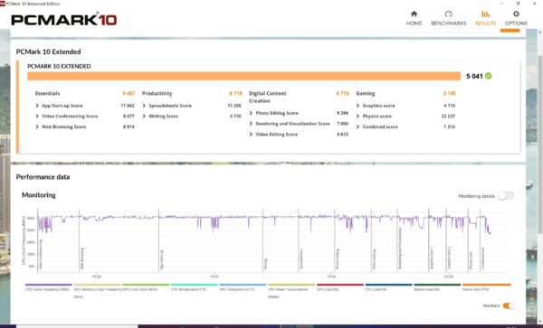
Task: Open the Options gear tab
Action: (516, 18)
